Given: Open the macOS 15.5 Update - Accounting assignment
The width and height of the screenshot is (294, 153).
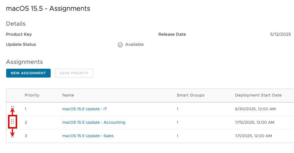Looking at the screenshot, I should coord(94,122).
